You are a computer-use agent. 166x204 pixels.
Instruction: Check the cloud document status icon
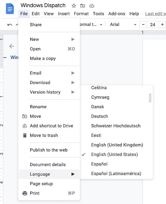tap(92, 6)
